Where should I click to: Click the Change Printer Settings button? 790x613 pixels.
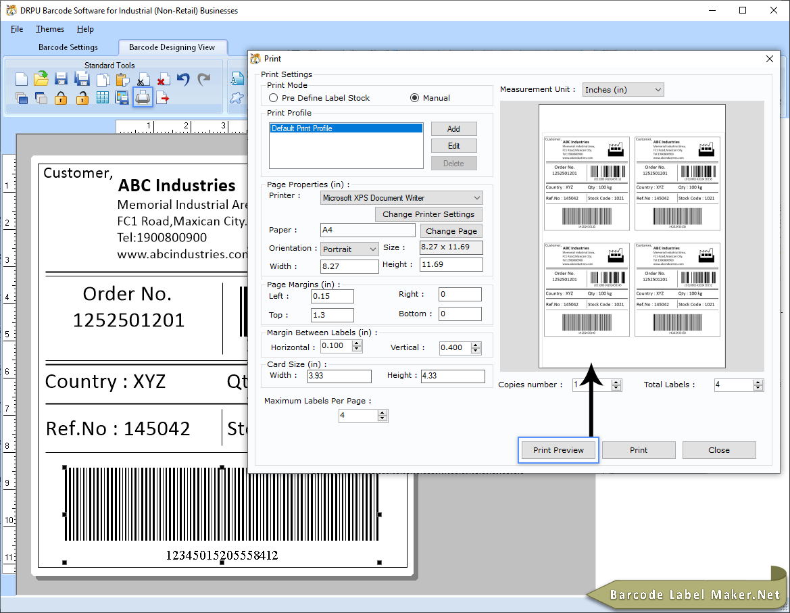pyautogui.click(x=428, y=214)
